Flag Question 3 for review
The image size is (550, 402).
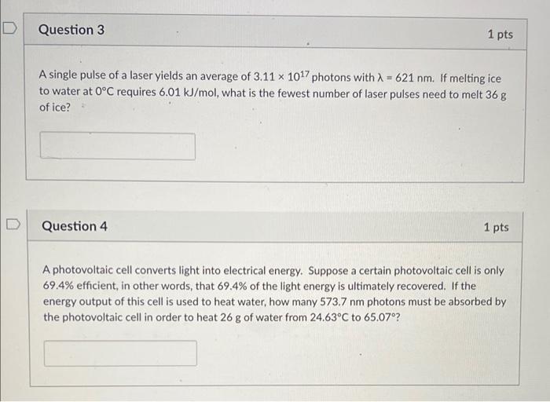(9, 28)
